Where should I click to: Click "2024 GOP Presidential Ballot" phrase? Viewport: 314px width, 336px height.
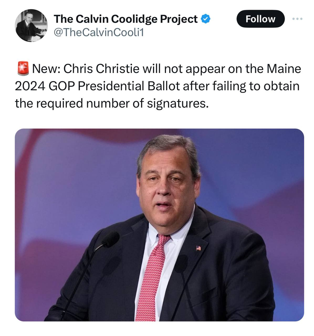[97, 86]
